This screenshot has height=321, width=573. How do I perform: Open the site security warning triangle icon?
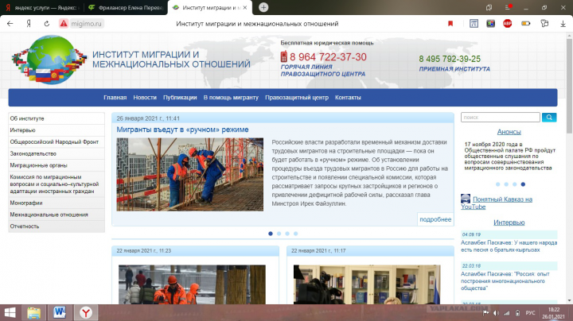coord(64,24)
